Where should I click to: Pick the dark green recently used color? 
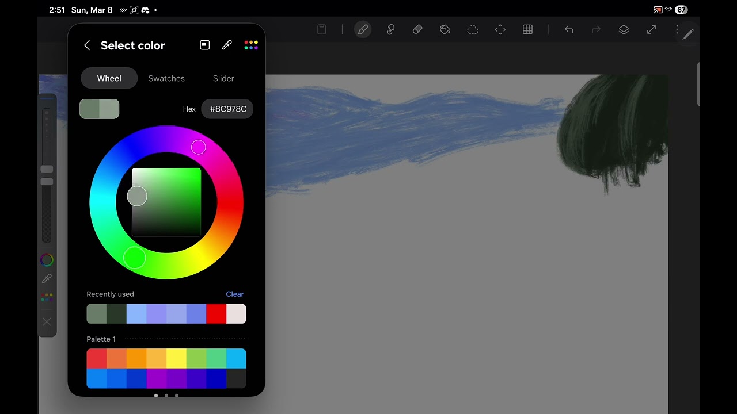point(116,314)
